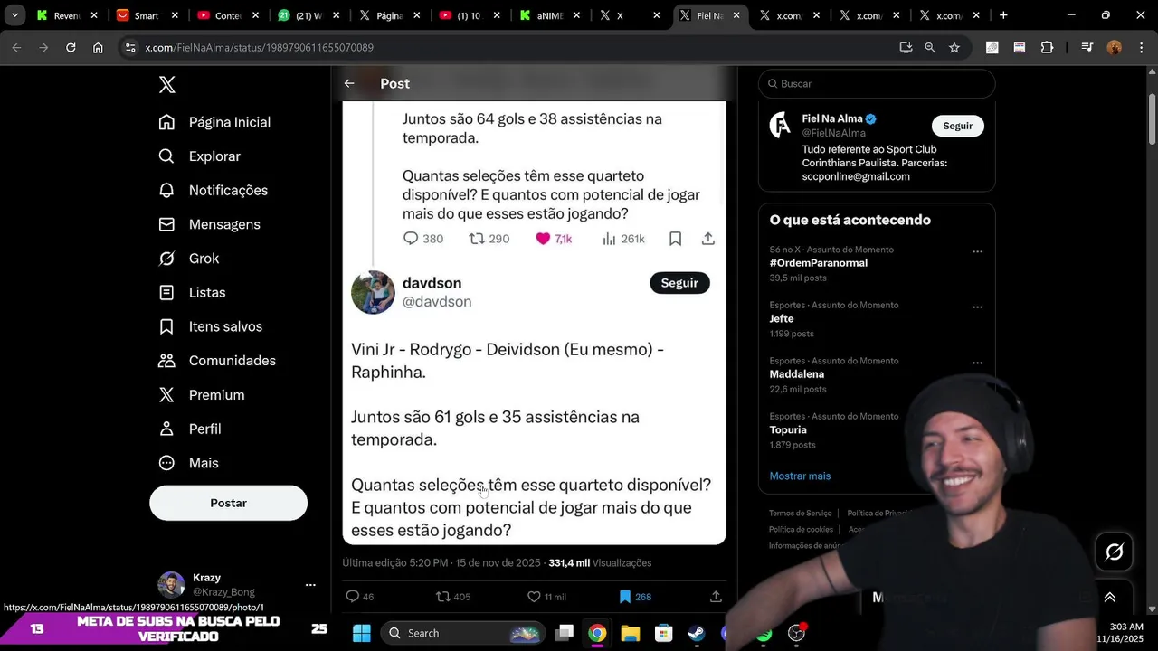Open Chrome media controls icon

coord(1087,48)
